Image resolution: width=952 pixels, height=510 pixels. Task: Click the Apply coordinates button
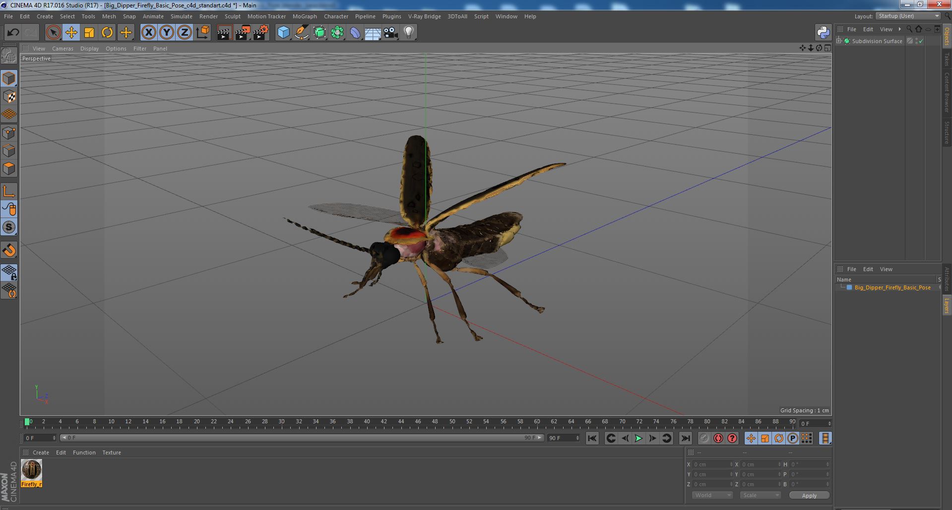(809, 495)
